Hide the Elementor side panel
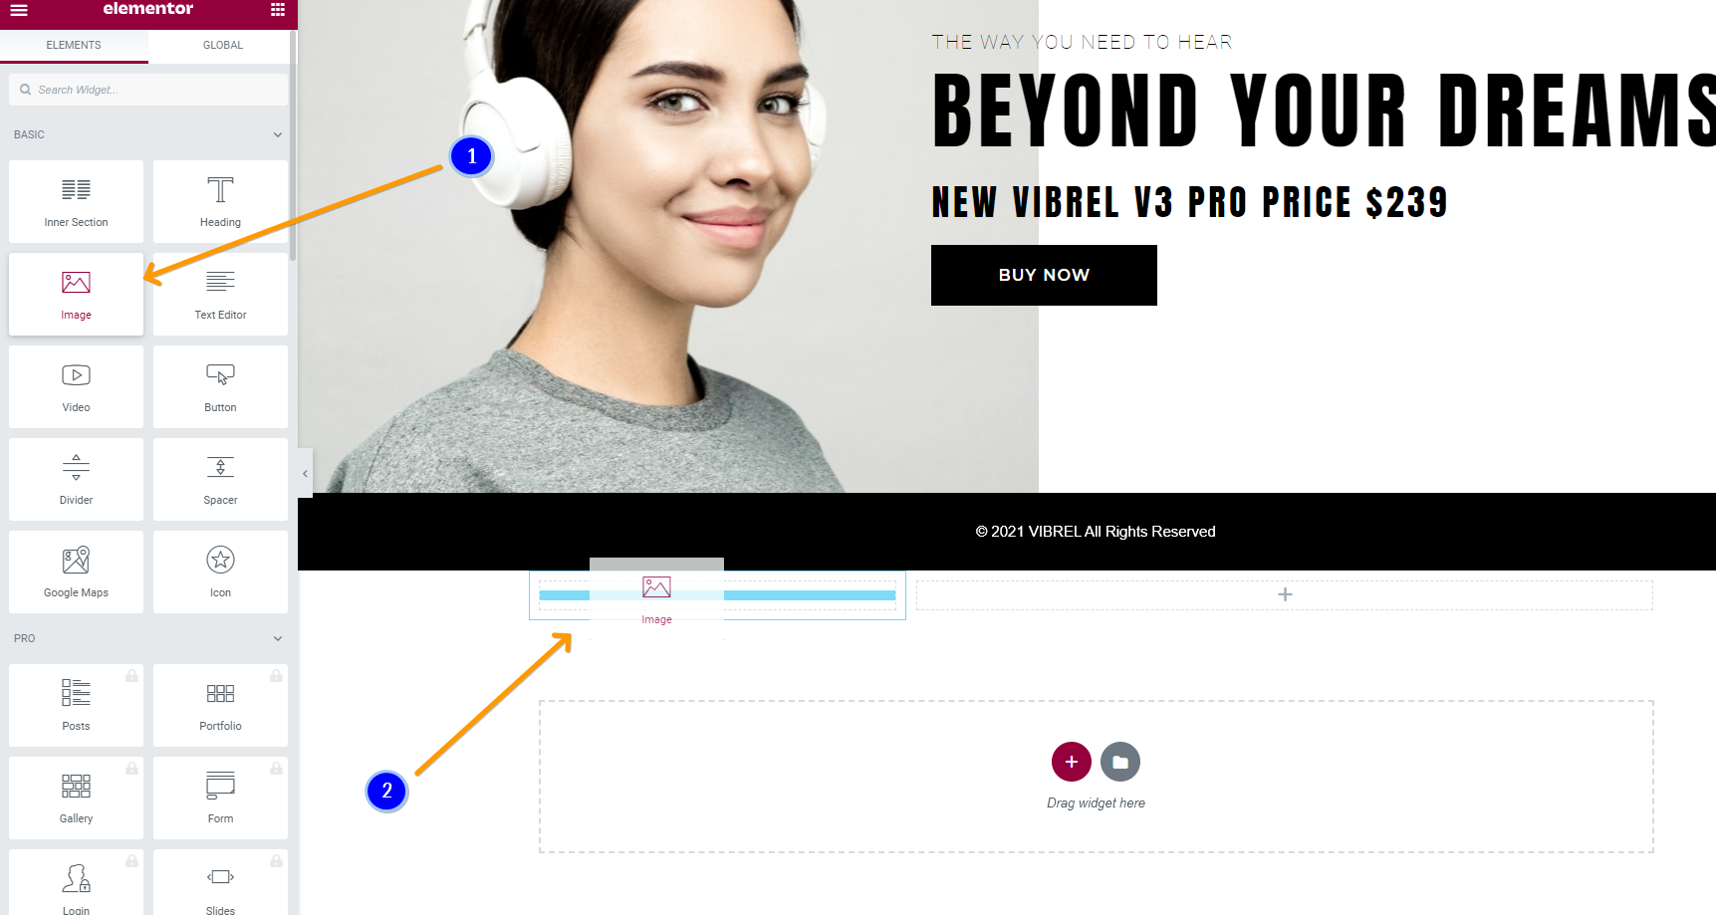1716x915 pixels. pos(305,474)
